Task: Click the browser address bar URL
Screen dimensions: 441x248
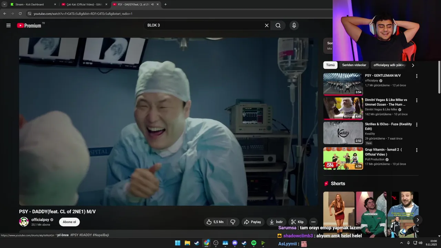Action: 83,14
